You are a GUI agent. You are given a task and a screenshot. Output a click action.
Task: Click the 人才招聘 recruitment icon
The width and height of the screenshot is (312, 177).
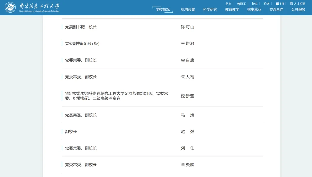click(x=291, y=3)
